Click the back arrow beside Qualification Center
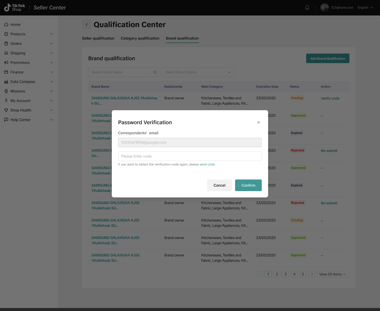This screenshot has width=380, height=311. coord(87,25)
